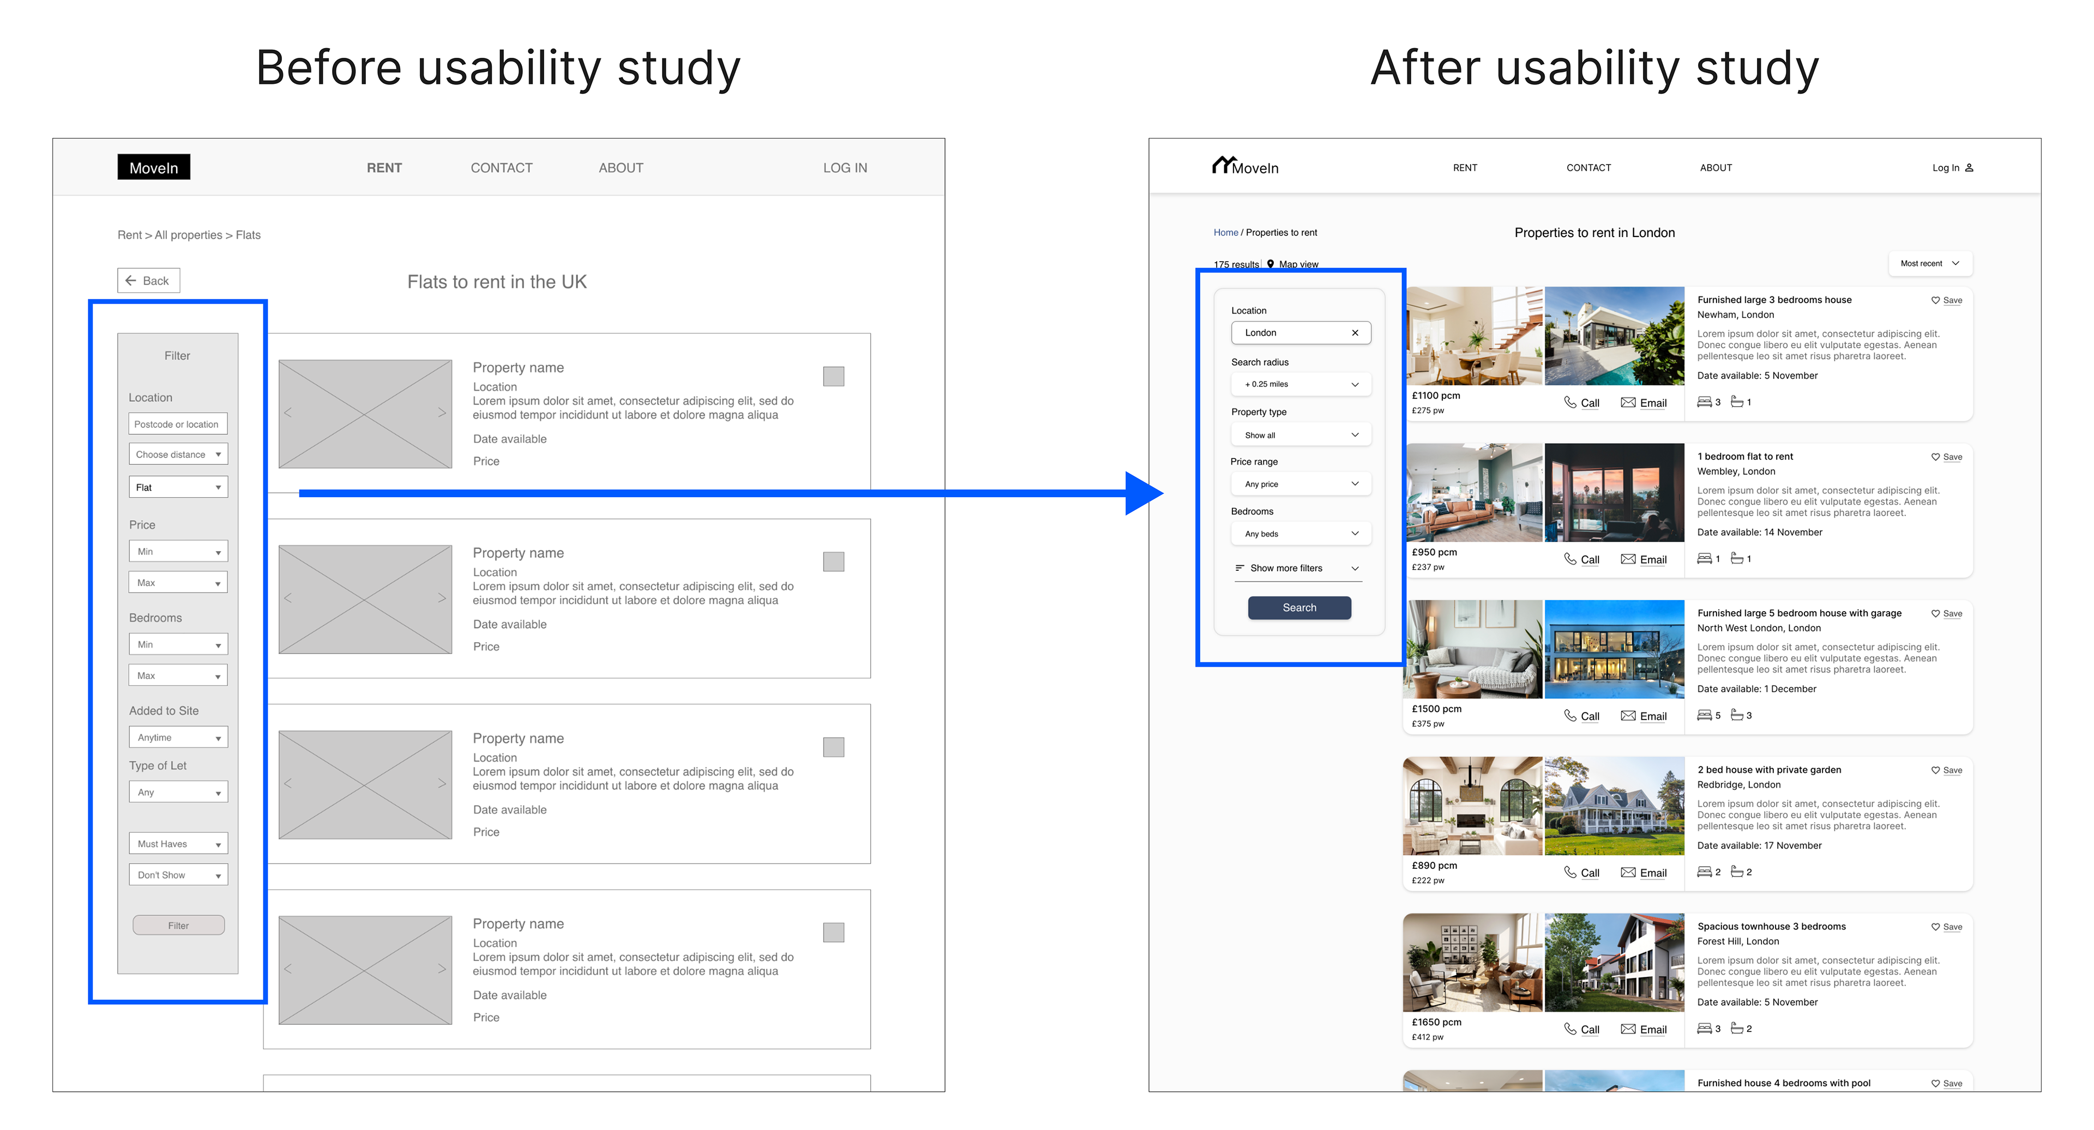Open the Anytime dropdown under Added to Site

tap(178, 737)
